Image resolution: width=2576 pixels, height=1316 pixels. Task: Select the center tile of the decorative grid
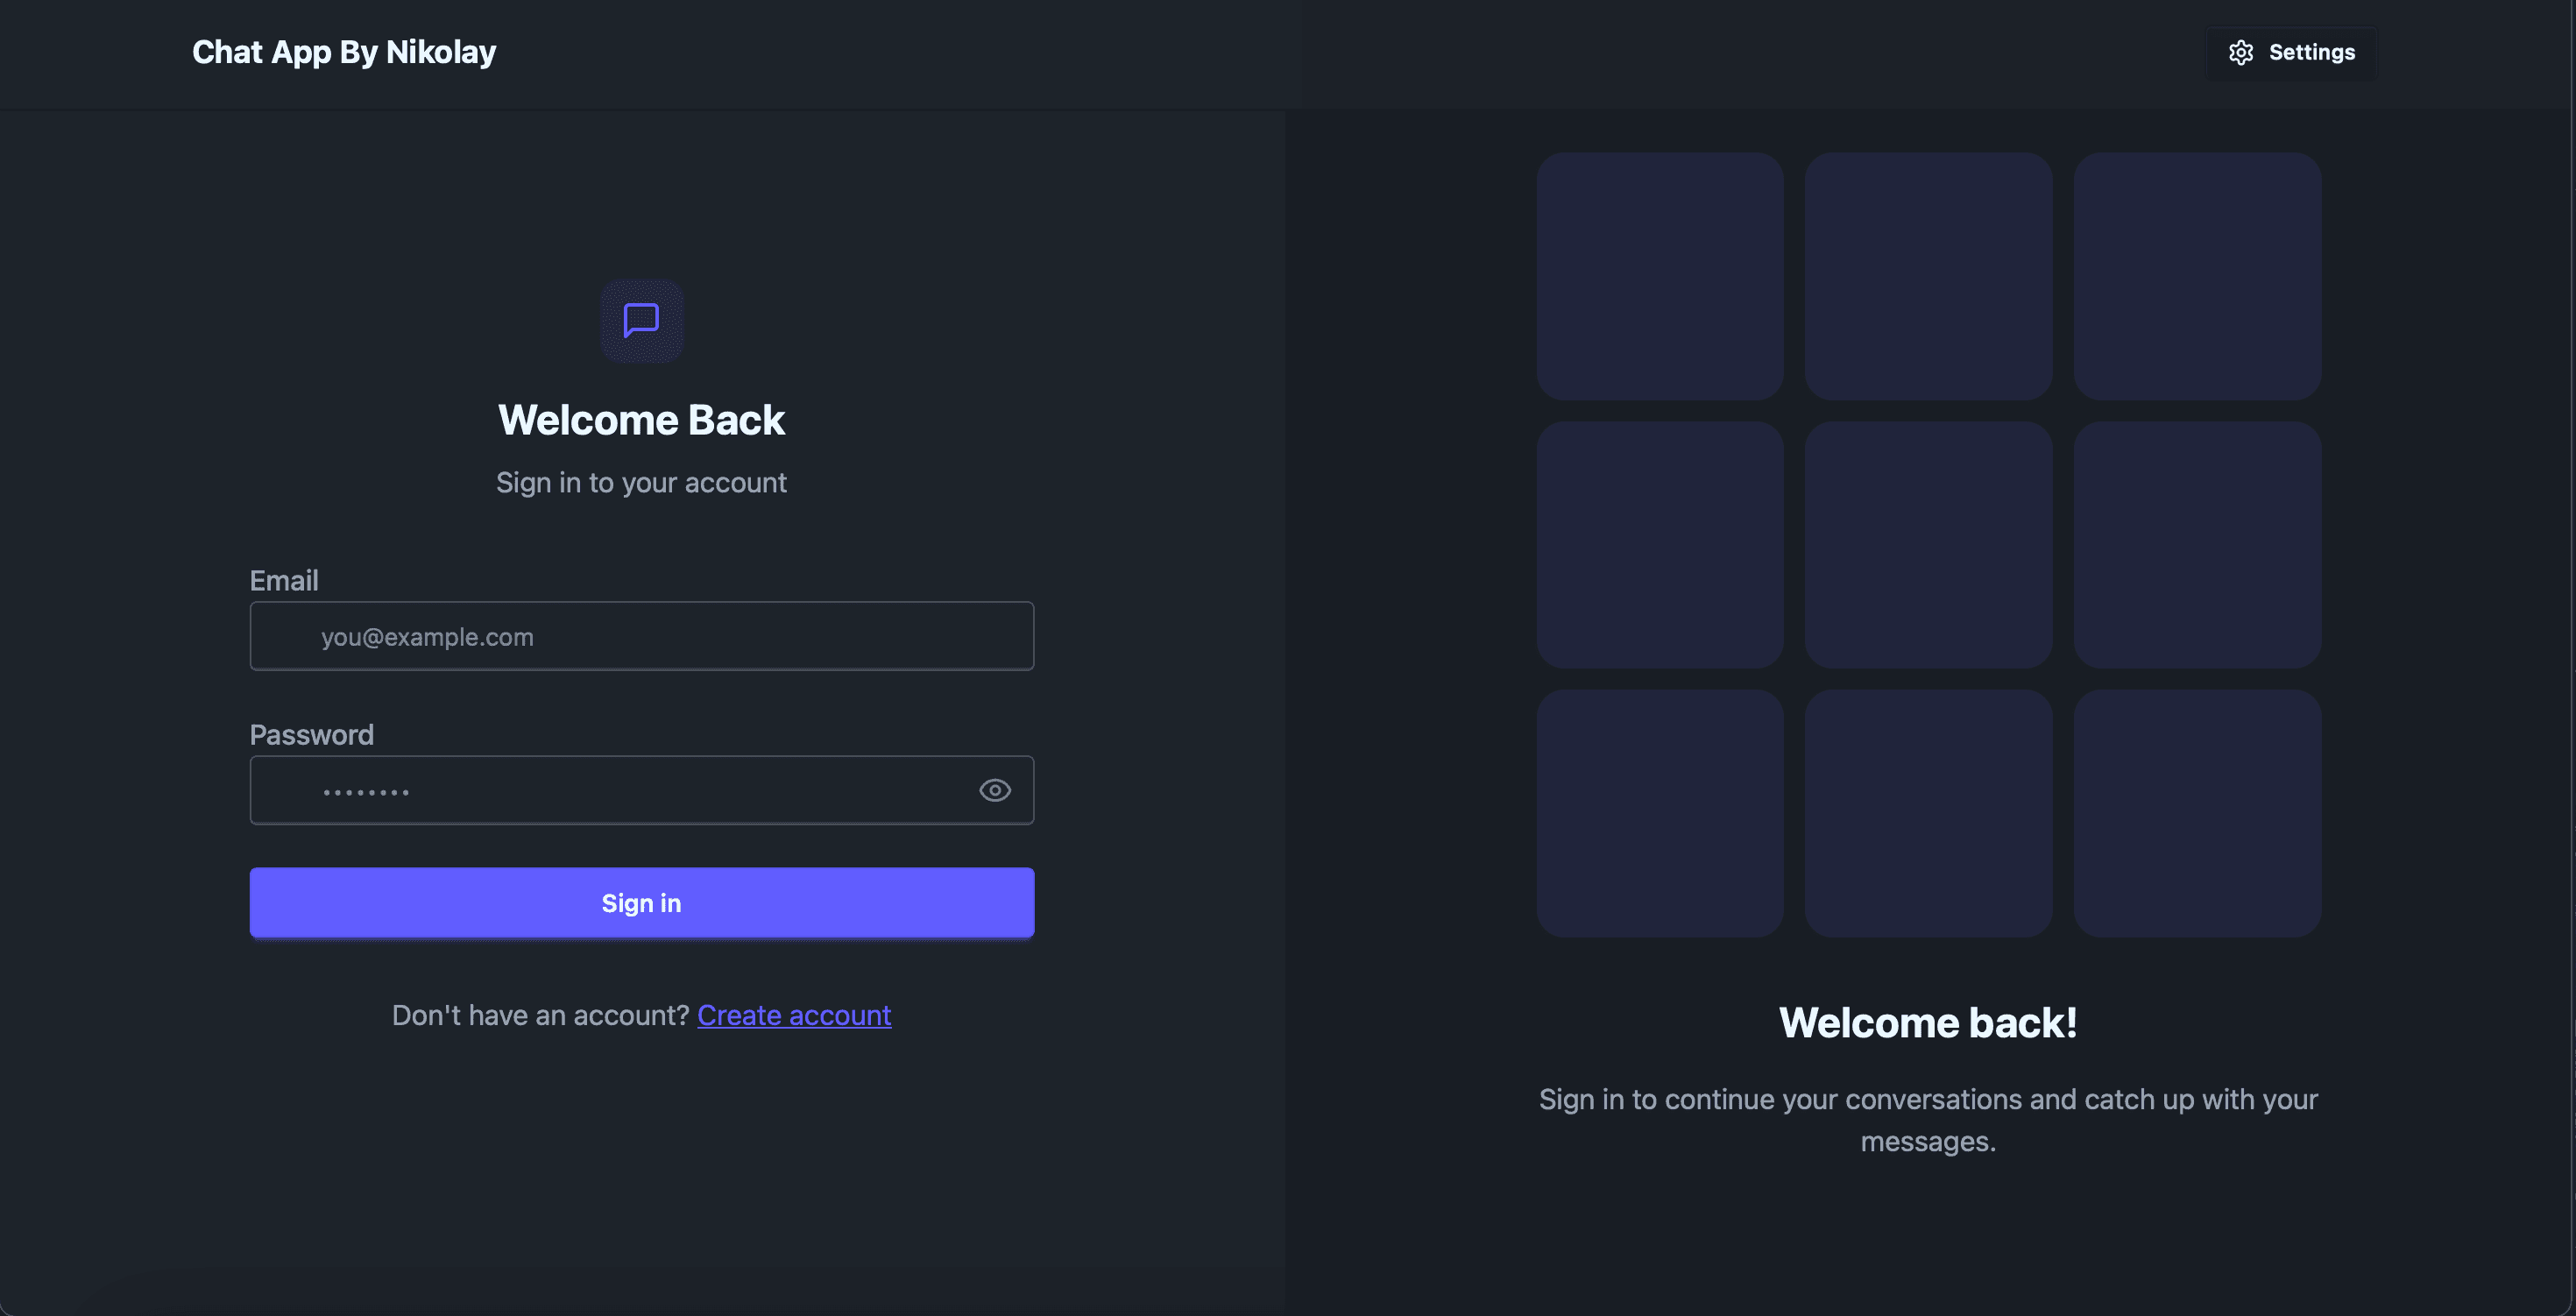point(1928,545)
